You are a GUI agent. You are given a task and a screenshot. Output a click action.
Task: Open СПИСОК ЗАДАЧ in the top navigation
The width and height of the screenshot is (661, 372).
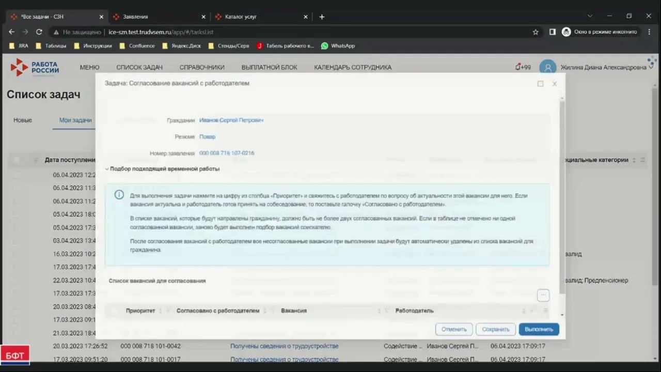pos(139,68)
